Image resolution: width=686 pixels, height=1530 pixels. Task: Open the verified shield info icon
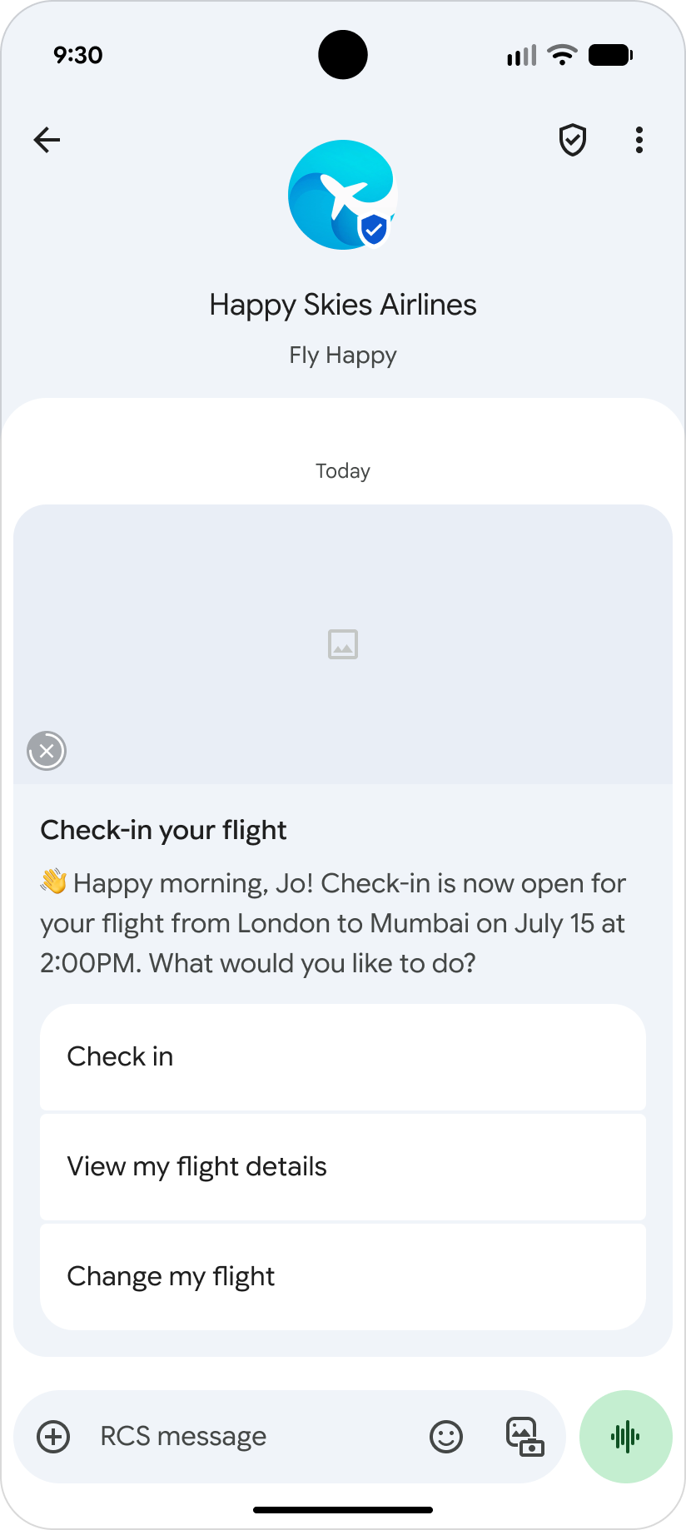tap(573, 140)
